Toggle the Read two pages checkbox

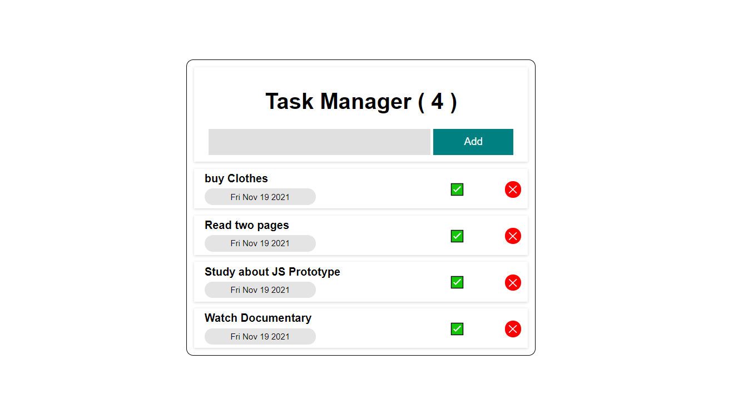(x=457, y=236)
